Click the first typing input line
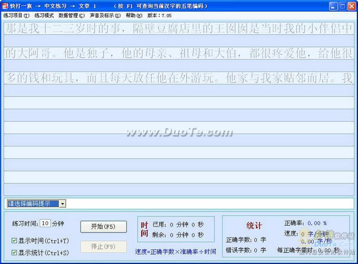 point(179,41)
